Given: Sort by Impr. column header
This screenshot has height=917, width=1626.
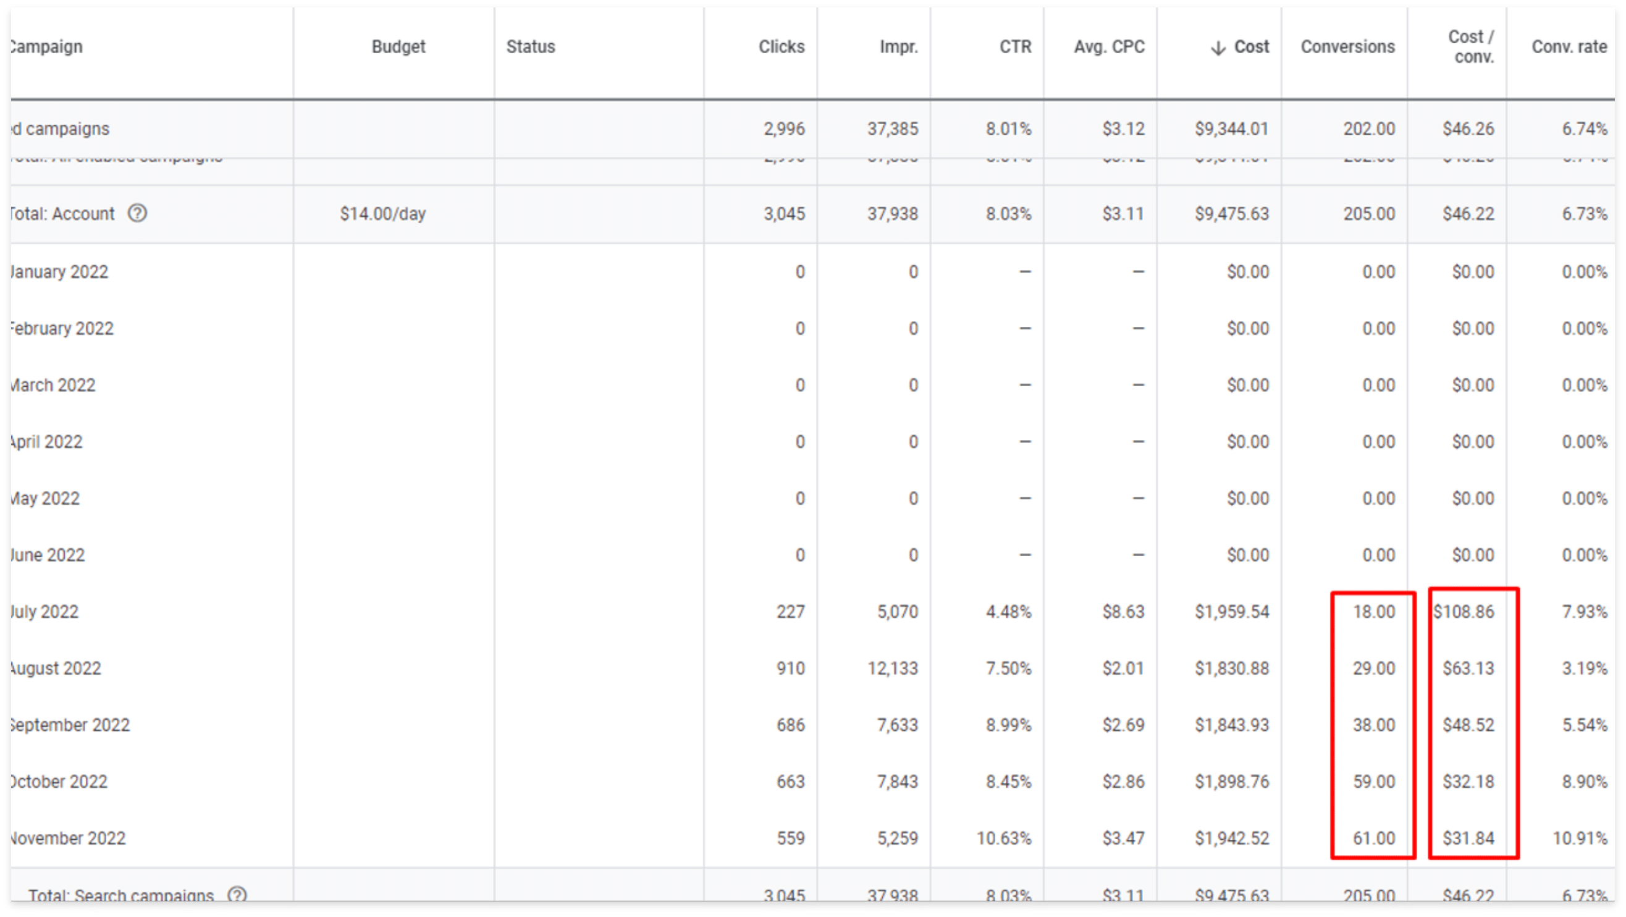Looking at the screenshot, I should (x=898, y=47).
